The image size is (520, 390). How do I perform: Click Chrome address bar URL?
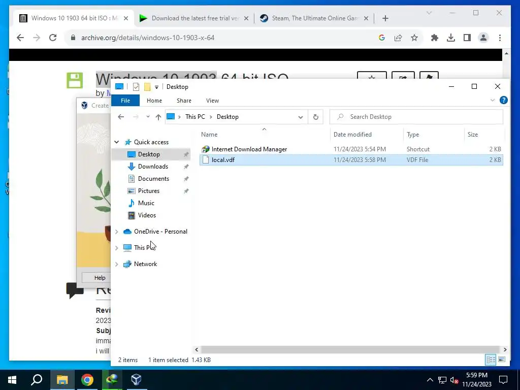(148, 38)
